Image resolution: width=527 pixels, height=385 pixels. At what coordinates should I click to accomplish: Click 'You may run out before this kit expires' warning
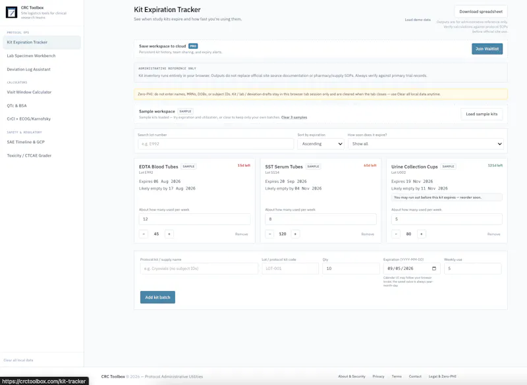447,197
